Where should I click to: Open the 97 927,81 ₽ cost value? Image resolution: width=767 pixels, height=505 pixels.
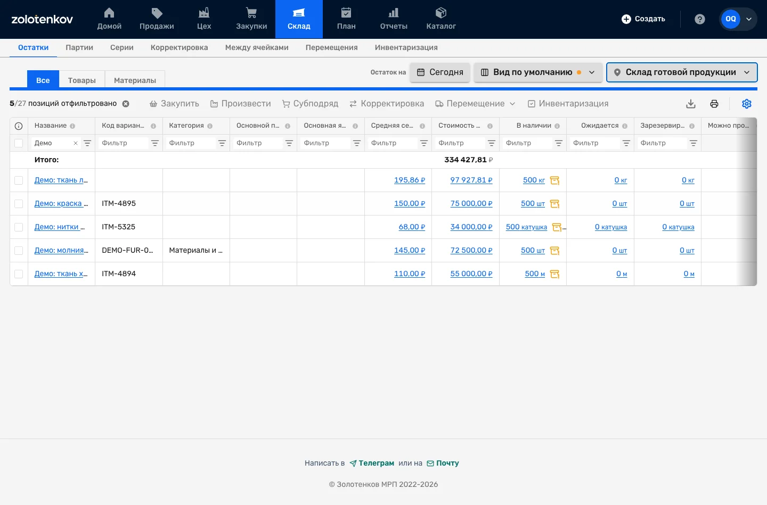(x=471, y=180)
